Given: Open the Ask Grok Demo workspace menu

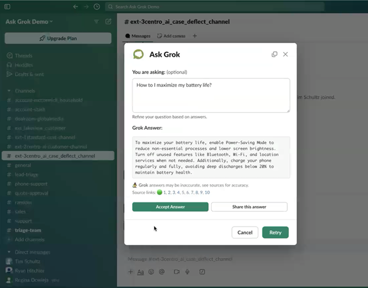Looking at the screenshot, I should [x=29, y=22].
